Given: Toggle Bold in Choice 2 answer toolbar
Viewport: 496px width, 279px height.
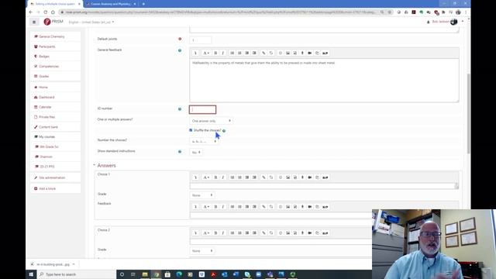Looking at the screenshot, I should [215, 233].
